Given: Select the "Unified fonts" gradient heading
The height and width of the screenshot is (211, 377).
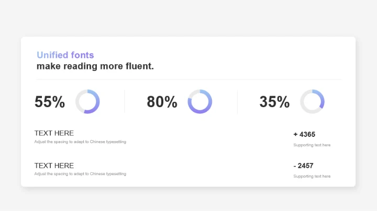Looking at the screenshot, I should (x=65, y=55).
